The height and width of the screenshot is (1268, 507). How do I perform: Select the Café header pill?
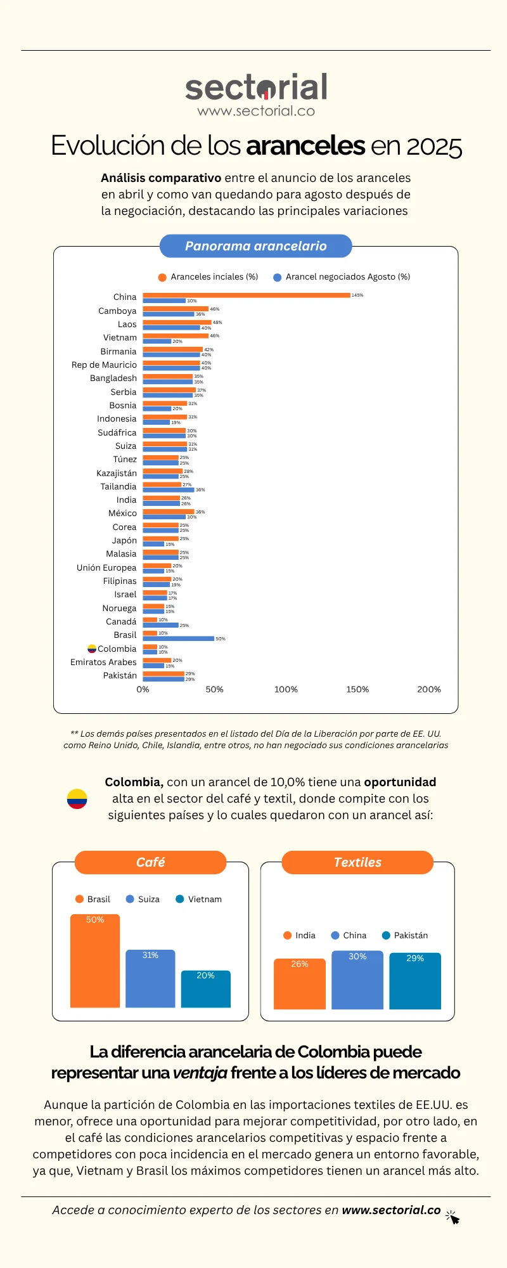[x=150, y=862]
